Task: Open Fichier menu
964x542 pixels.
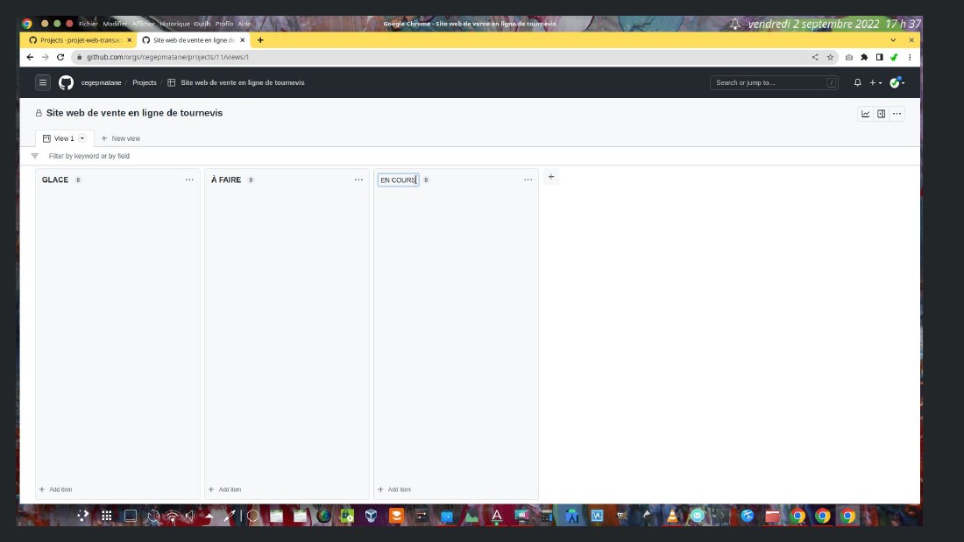Action: pyautogui.click(x=88, y=24)
